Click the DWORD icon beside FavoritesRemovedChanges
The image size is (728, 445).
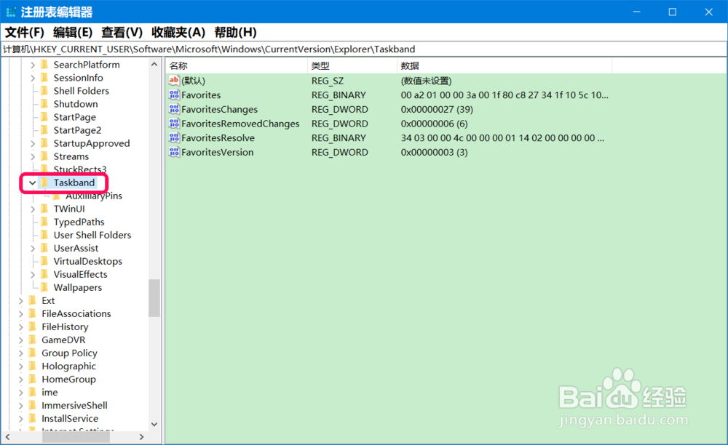tap(174, 124)
